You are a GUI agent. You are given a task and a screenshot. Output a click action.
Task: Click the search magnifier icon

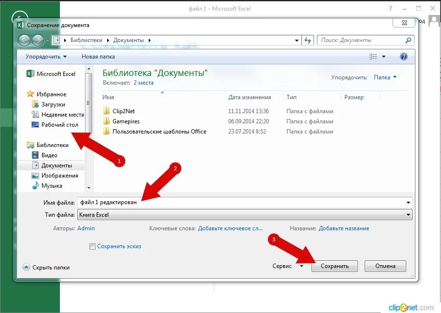tap(408, 40)
